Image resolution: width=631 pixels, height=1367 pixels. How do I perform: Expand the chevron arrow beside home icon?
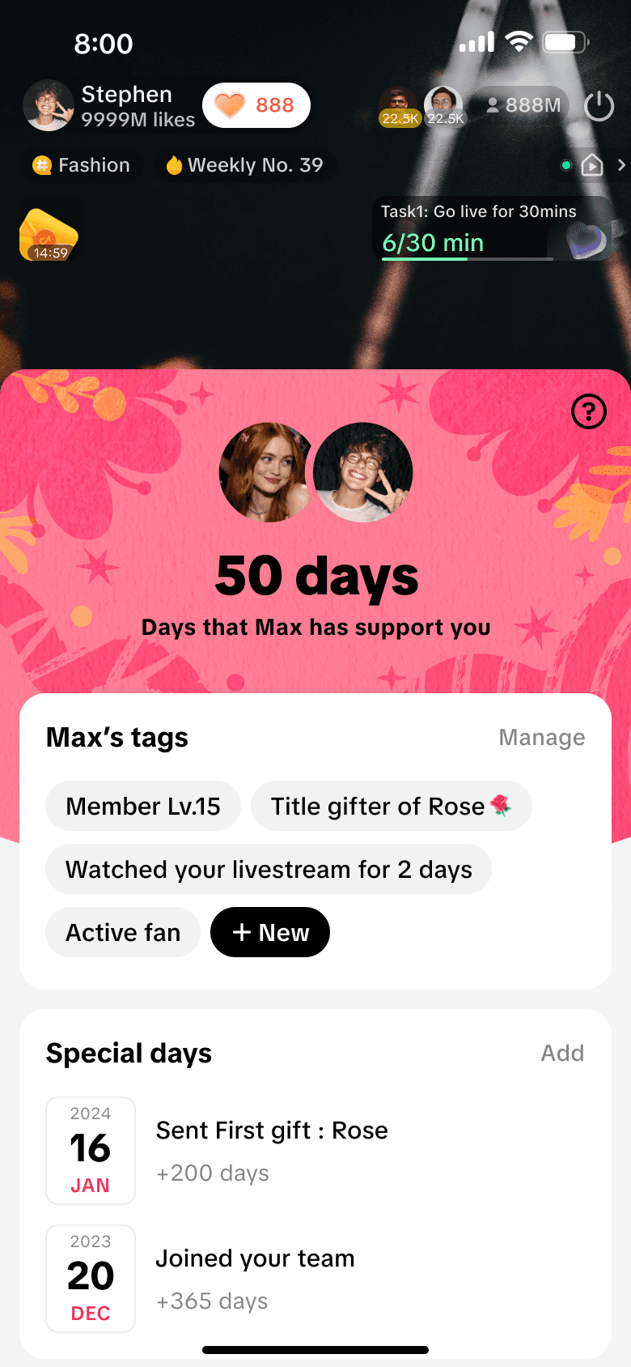coord(621,165)
